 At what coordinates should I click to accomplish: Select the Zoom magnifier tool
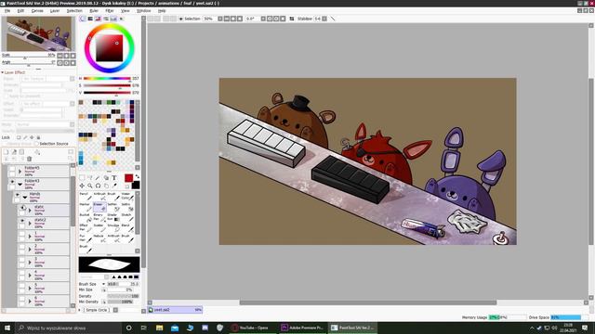[90, 186]
